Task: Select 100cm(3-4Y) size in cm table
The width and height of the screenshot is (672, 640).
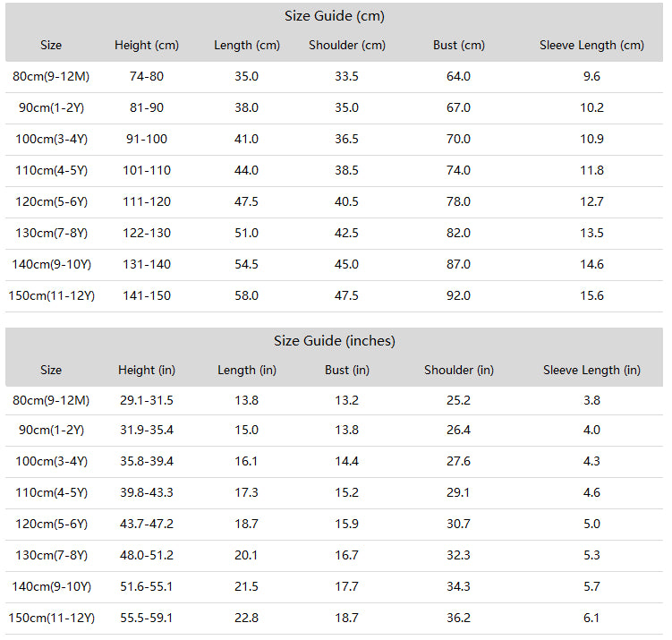Action: pyautogui.click(x=51, y=140)
